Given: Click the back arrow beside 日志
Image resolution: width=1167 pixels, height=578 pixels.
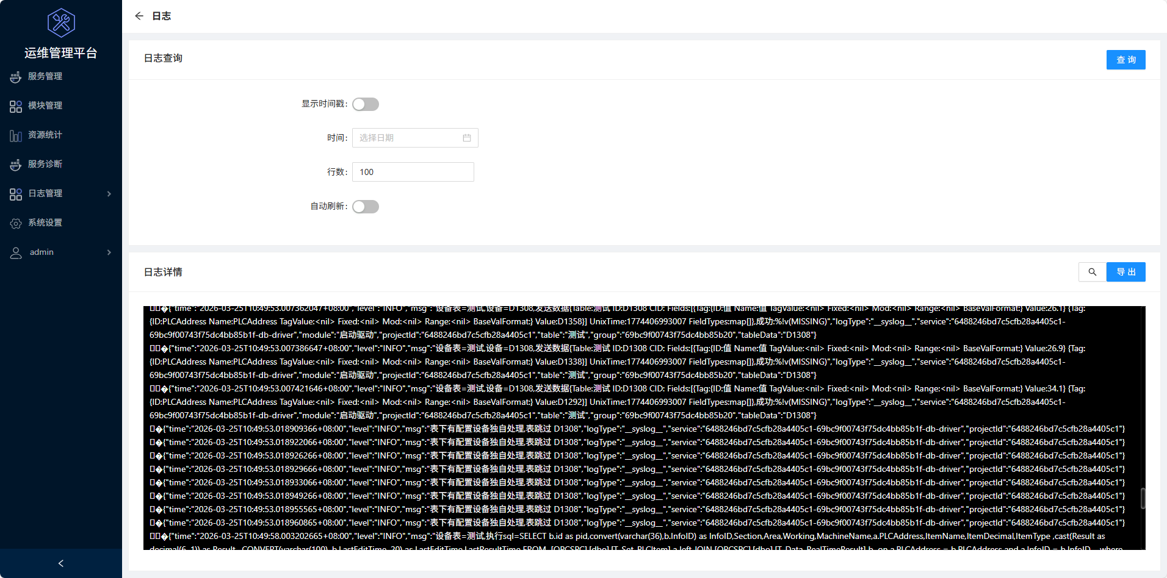Looking at the screenshot, I should tap(139, 16).
